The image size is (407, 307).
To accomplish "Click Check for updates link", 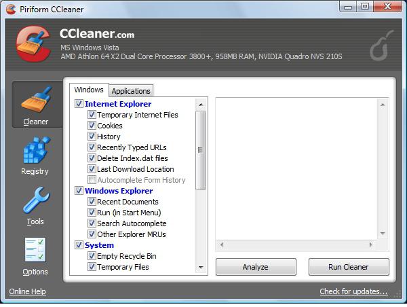I will pos(353,291).
